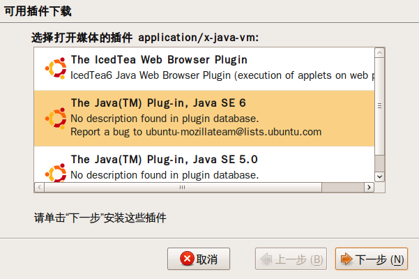Viewport: 419px width, 279px height.
Task: Click the horizontal scrollbar's left arrow
Action: (39, 187)
